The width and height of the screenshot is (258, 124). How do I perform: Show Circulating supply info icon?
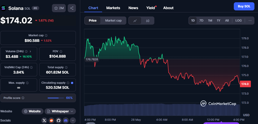pos(68,83)
